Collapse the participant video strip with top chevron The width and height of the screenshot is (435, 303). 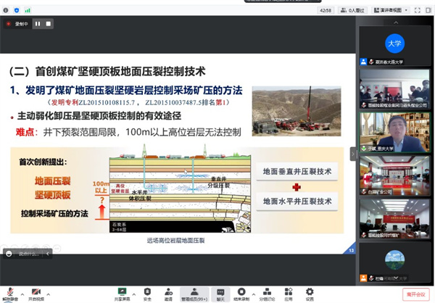pyautogui.click(x=394, y=24)
